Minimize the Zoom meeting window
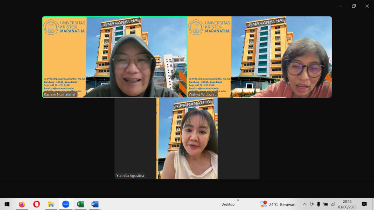The image size is (374, 210). tap(340, 6)
